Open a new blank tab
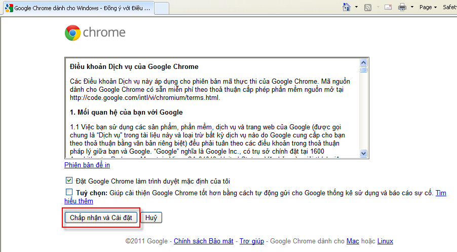Screen dimensions: 457x252 [162, 9]
